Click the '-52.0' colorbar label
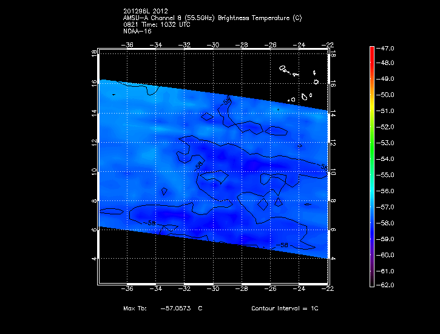 [x=385, y=127]
